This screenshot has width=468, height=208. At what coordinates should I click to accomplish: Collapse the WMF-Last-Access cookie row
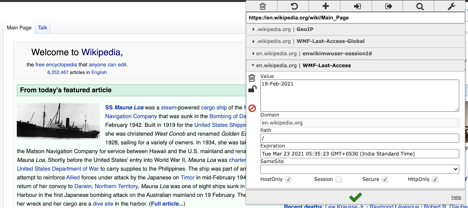click(355, 66)
